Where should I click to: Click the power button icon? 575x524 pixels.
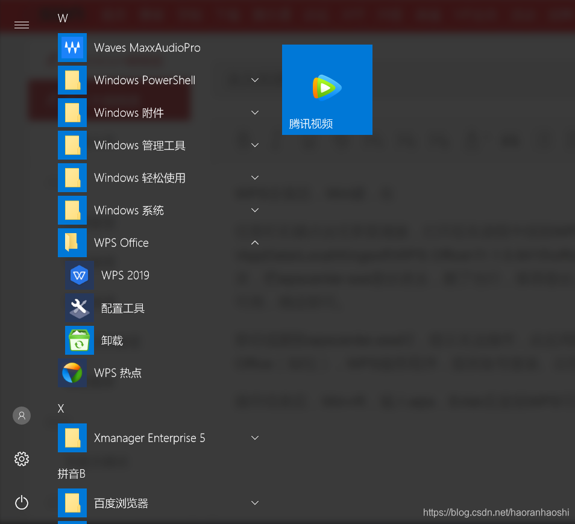point(22,502)
